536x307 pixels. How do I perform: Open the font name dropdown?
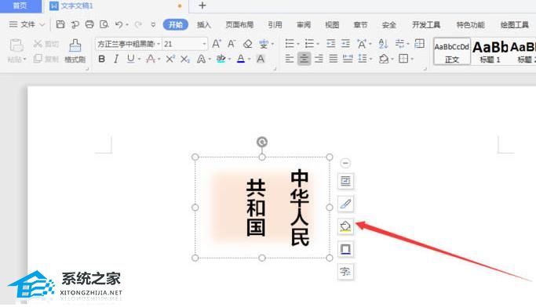159,44
